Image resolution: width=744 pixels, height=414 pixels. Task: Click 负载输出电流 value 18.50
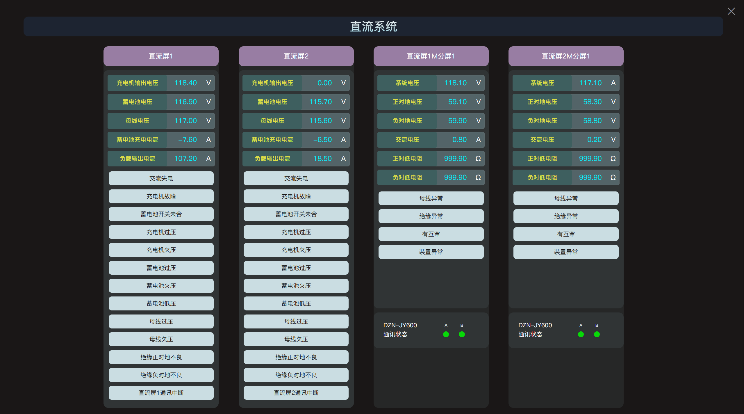pos(322,159)
